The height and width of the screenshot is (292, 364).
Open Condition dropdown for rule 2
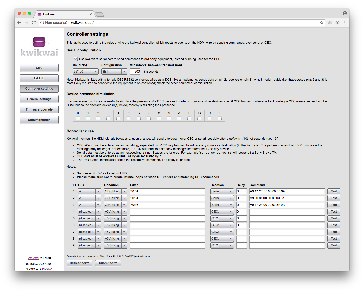[116, 198]
